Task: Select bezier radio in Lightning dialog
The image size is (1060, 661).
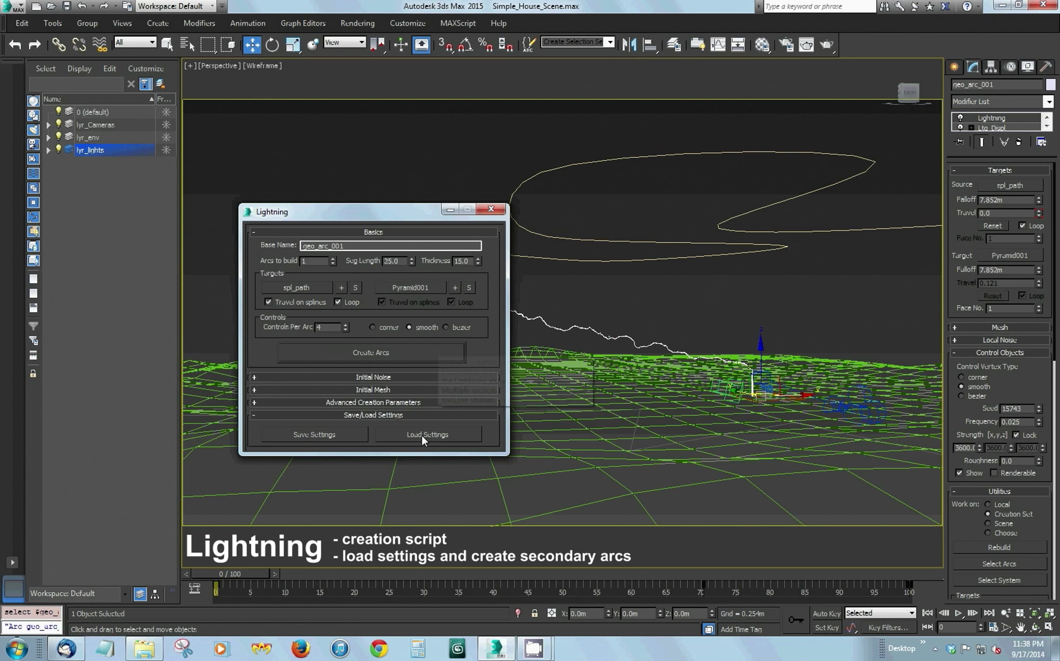Action: [x=446, y=327]
